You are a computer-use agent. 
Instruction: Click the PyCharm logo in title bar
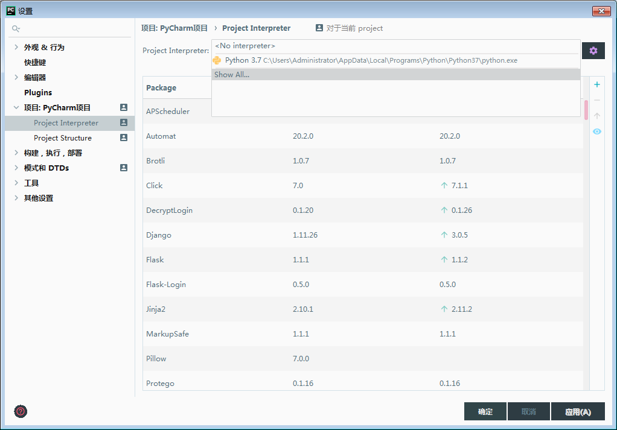tap(11, 11)
